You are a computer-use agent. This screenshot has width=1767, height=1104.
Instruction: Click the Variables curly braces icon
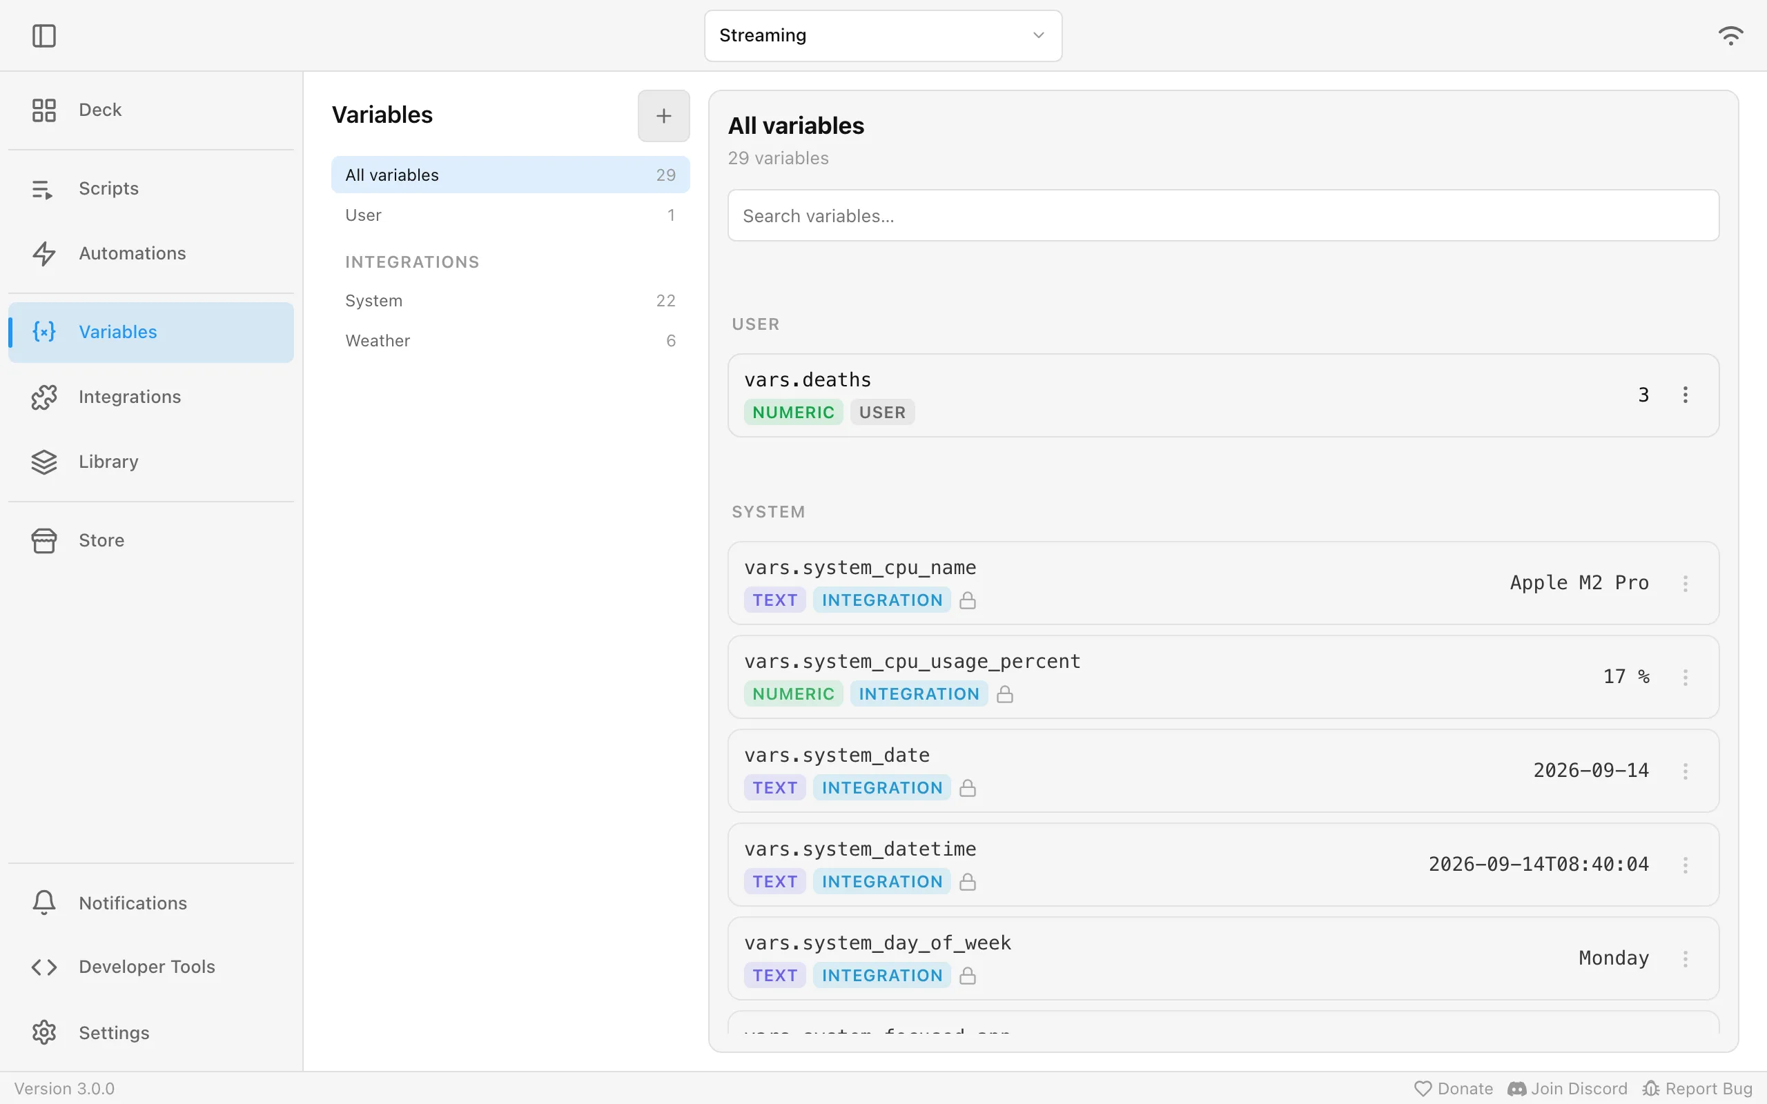click(43, 332)
